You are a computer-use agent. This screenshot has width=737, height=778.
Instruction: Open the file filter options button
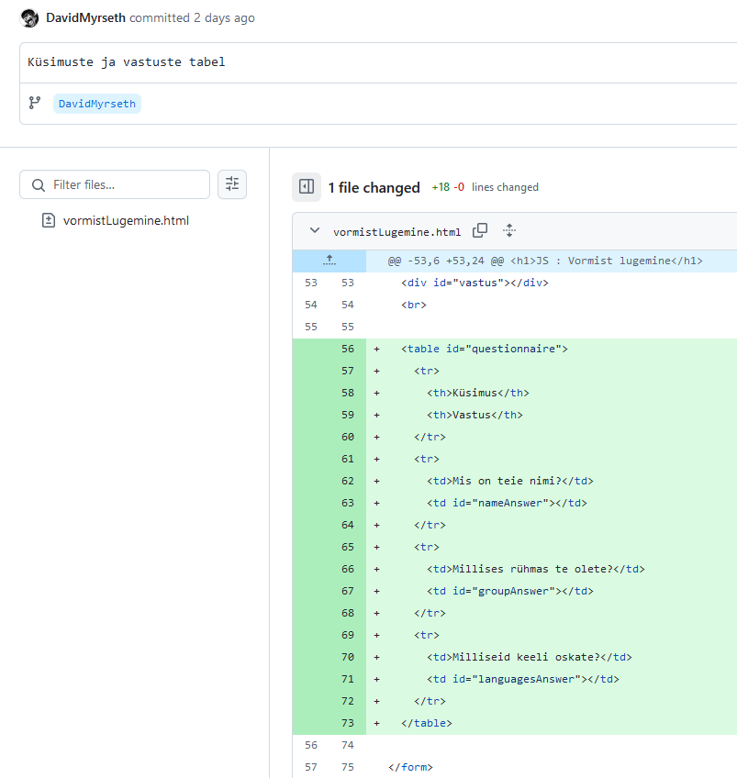coord(232,184)
